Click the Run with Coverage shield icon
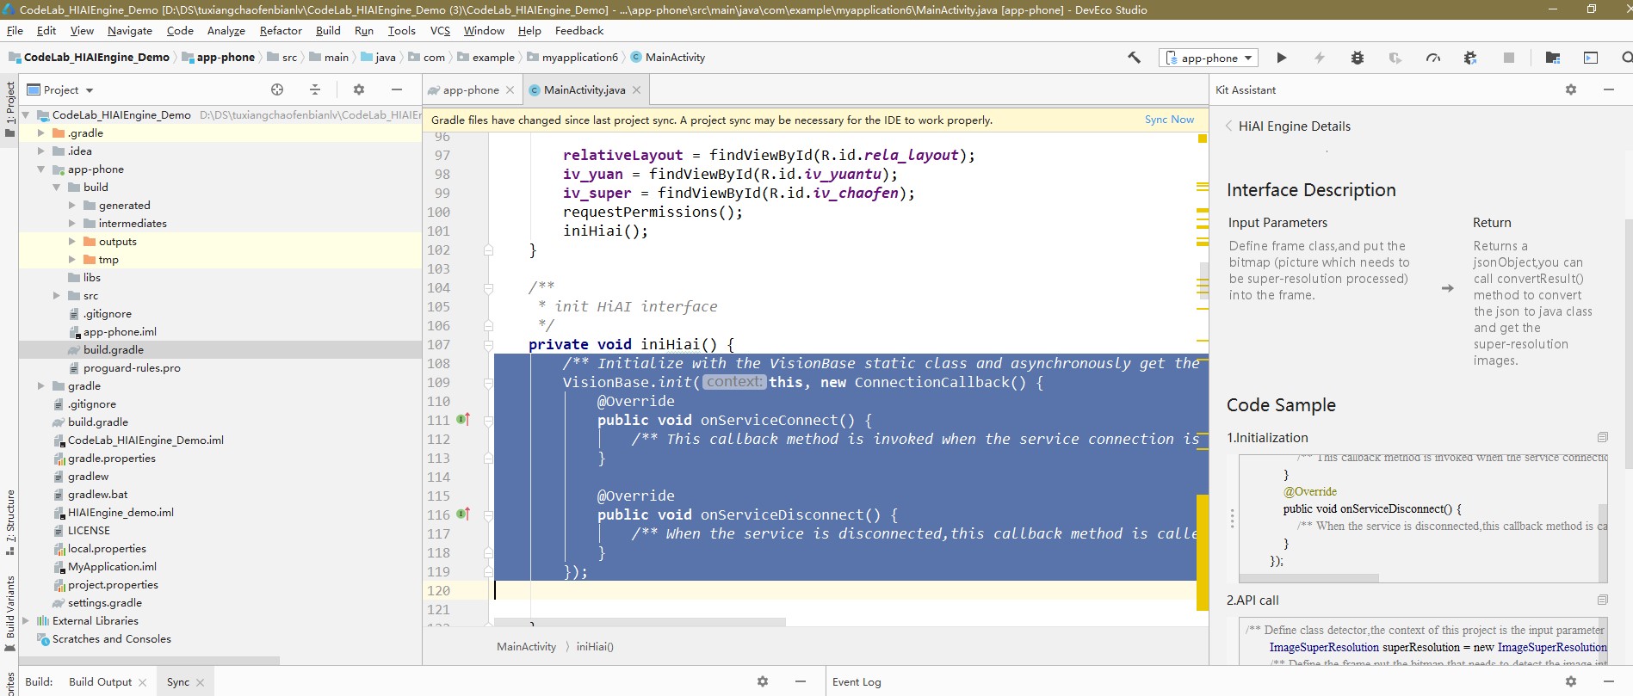This screenshot has height=696, width=1633. [x=1395, y=58]
